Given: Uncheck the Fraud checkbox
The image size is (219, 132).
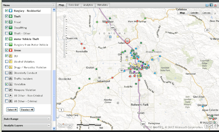Looking at the screenshot, I should [x=7, y=22].
